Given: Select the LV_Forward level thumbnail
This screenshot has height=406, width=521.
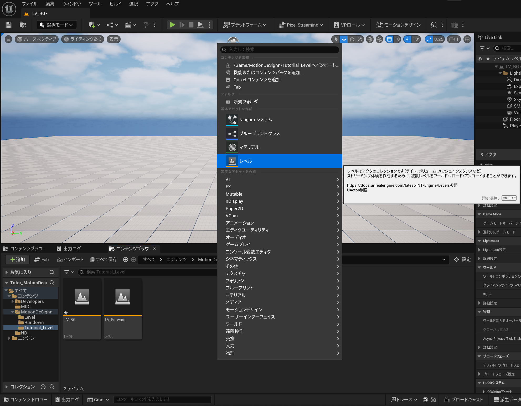Looking at the screenshot, I should (122, 297).
